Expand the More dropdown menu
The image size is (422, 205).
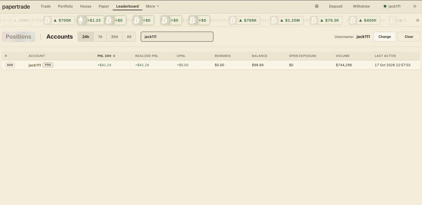click(153, 6)
